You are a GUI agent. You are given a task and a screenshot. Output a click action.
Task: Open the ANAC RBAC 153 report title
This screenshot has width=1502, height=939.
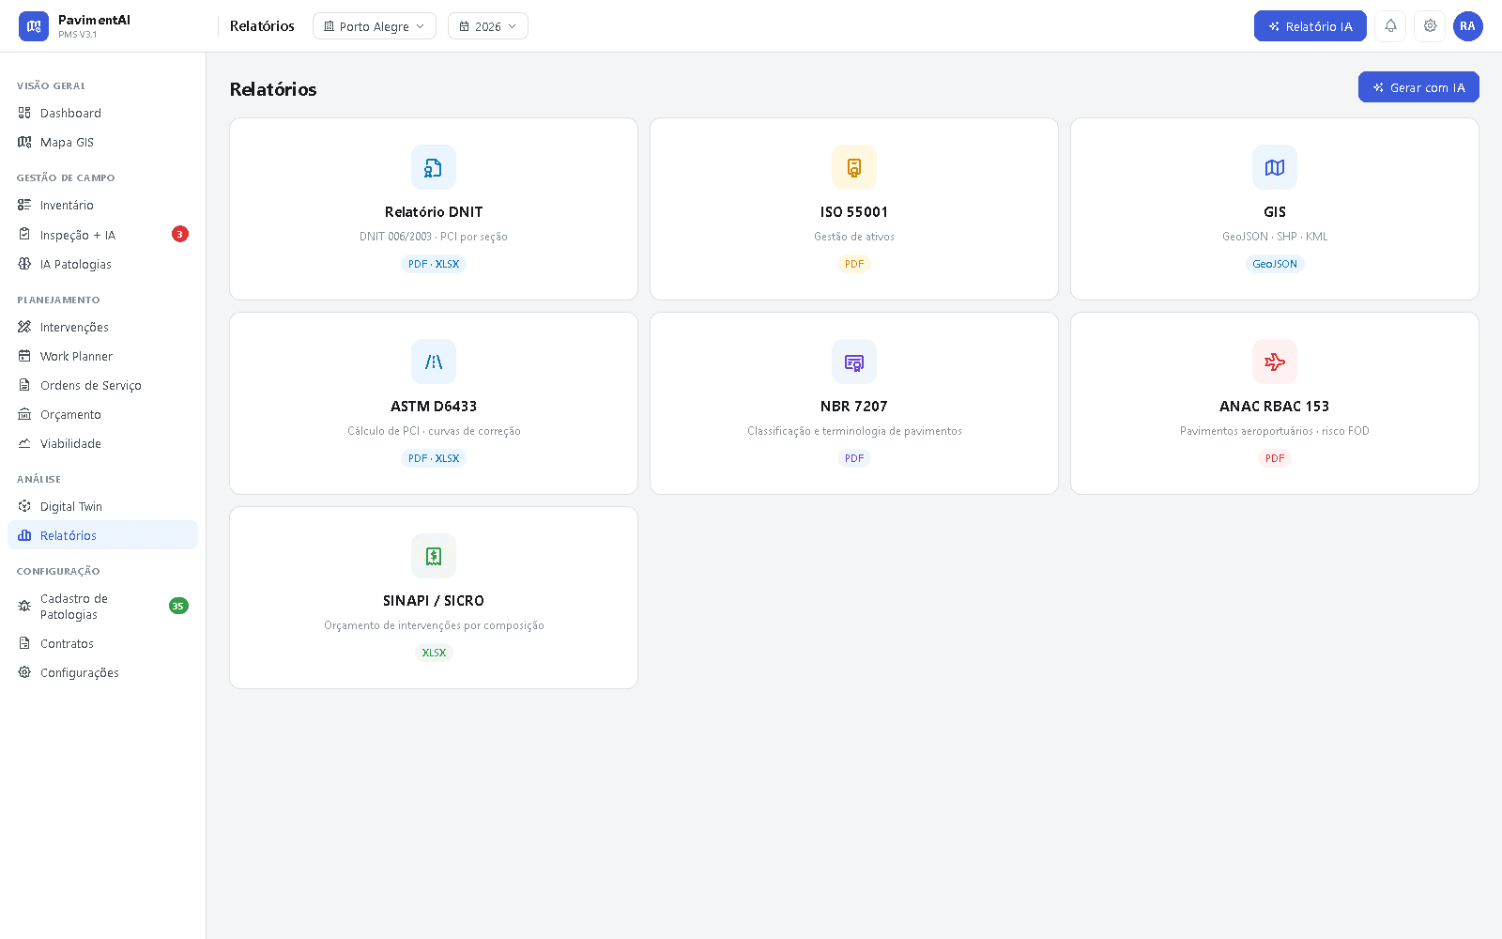pos(1275,407)
